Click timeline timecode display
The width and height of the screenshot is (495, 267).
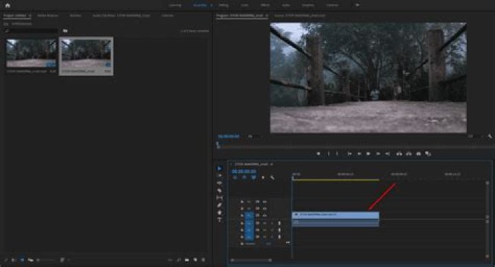pyautogui.click(x=243, y=172)
